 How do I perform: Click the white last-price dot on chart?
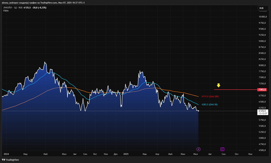click(199, 111)
